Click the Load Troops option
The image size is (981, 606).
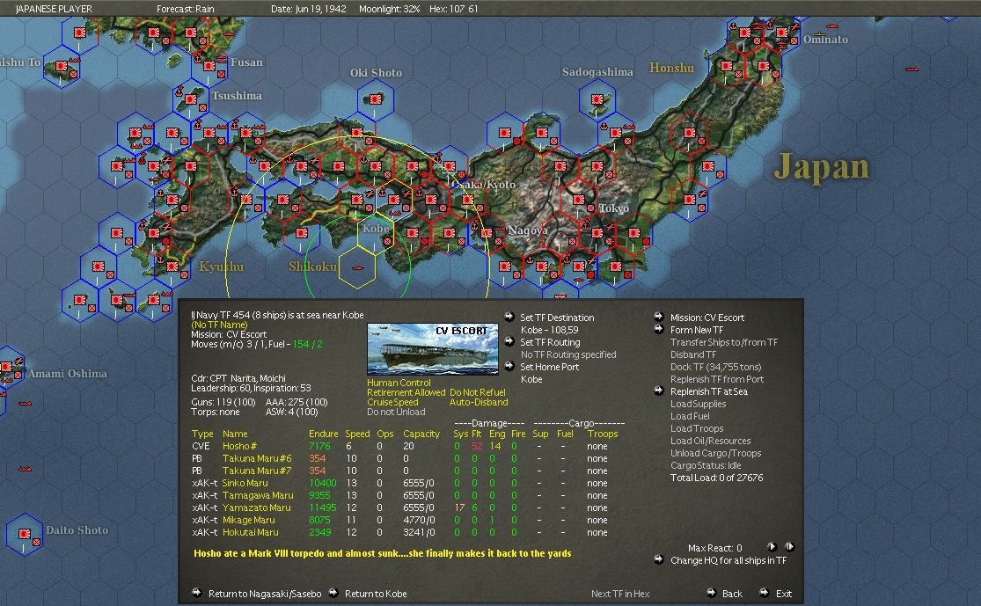(x=697, y=429)
